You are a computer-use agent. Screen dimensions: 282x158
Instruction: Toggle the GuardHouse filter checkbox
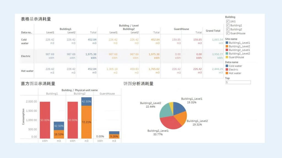(228, 33)
